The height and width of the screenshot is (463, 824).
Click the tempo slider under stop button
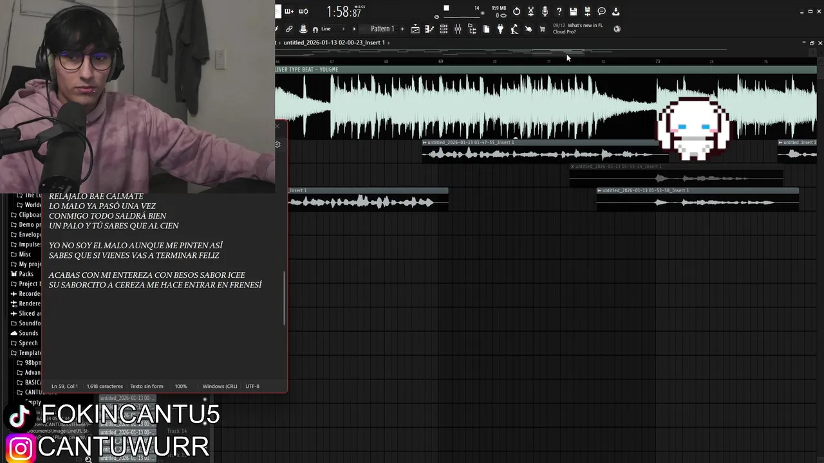pyautogui.click(x=462, y=16)
